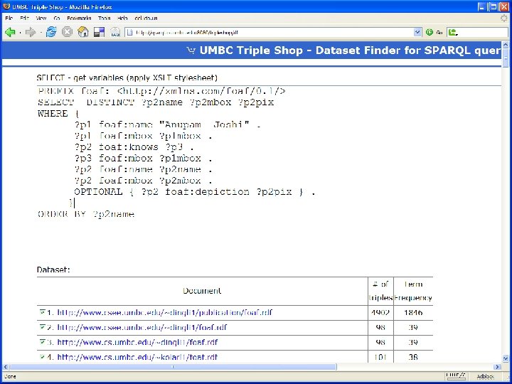The image size is (512, 384).
Task: Uncheck the checkbox for document 4
Action: (x=42, y=357)
